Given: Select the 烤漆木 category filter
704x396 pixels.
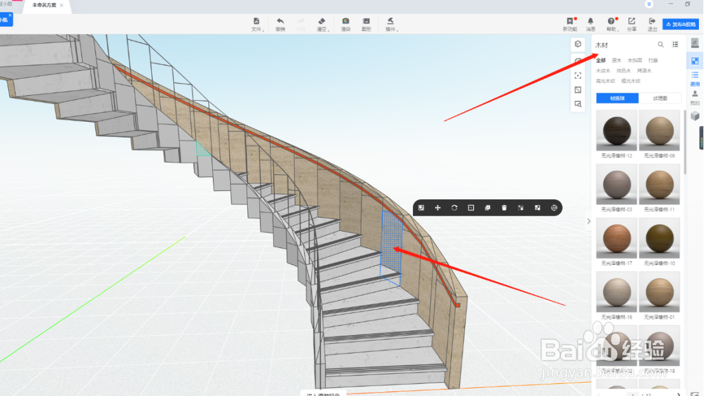Looking at the screenshot, I should (644, 70).
